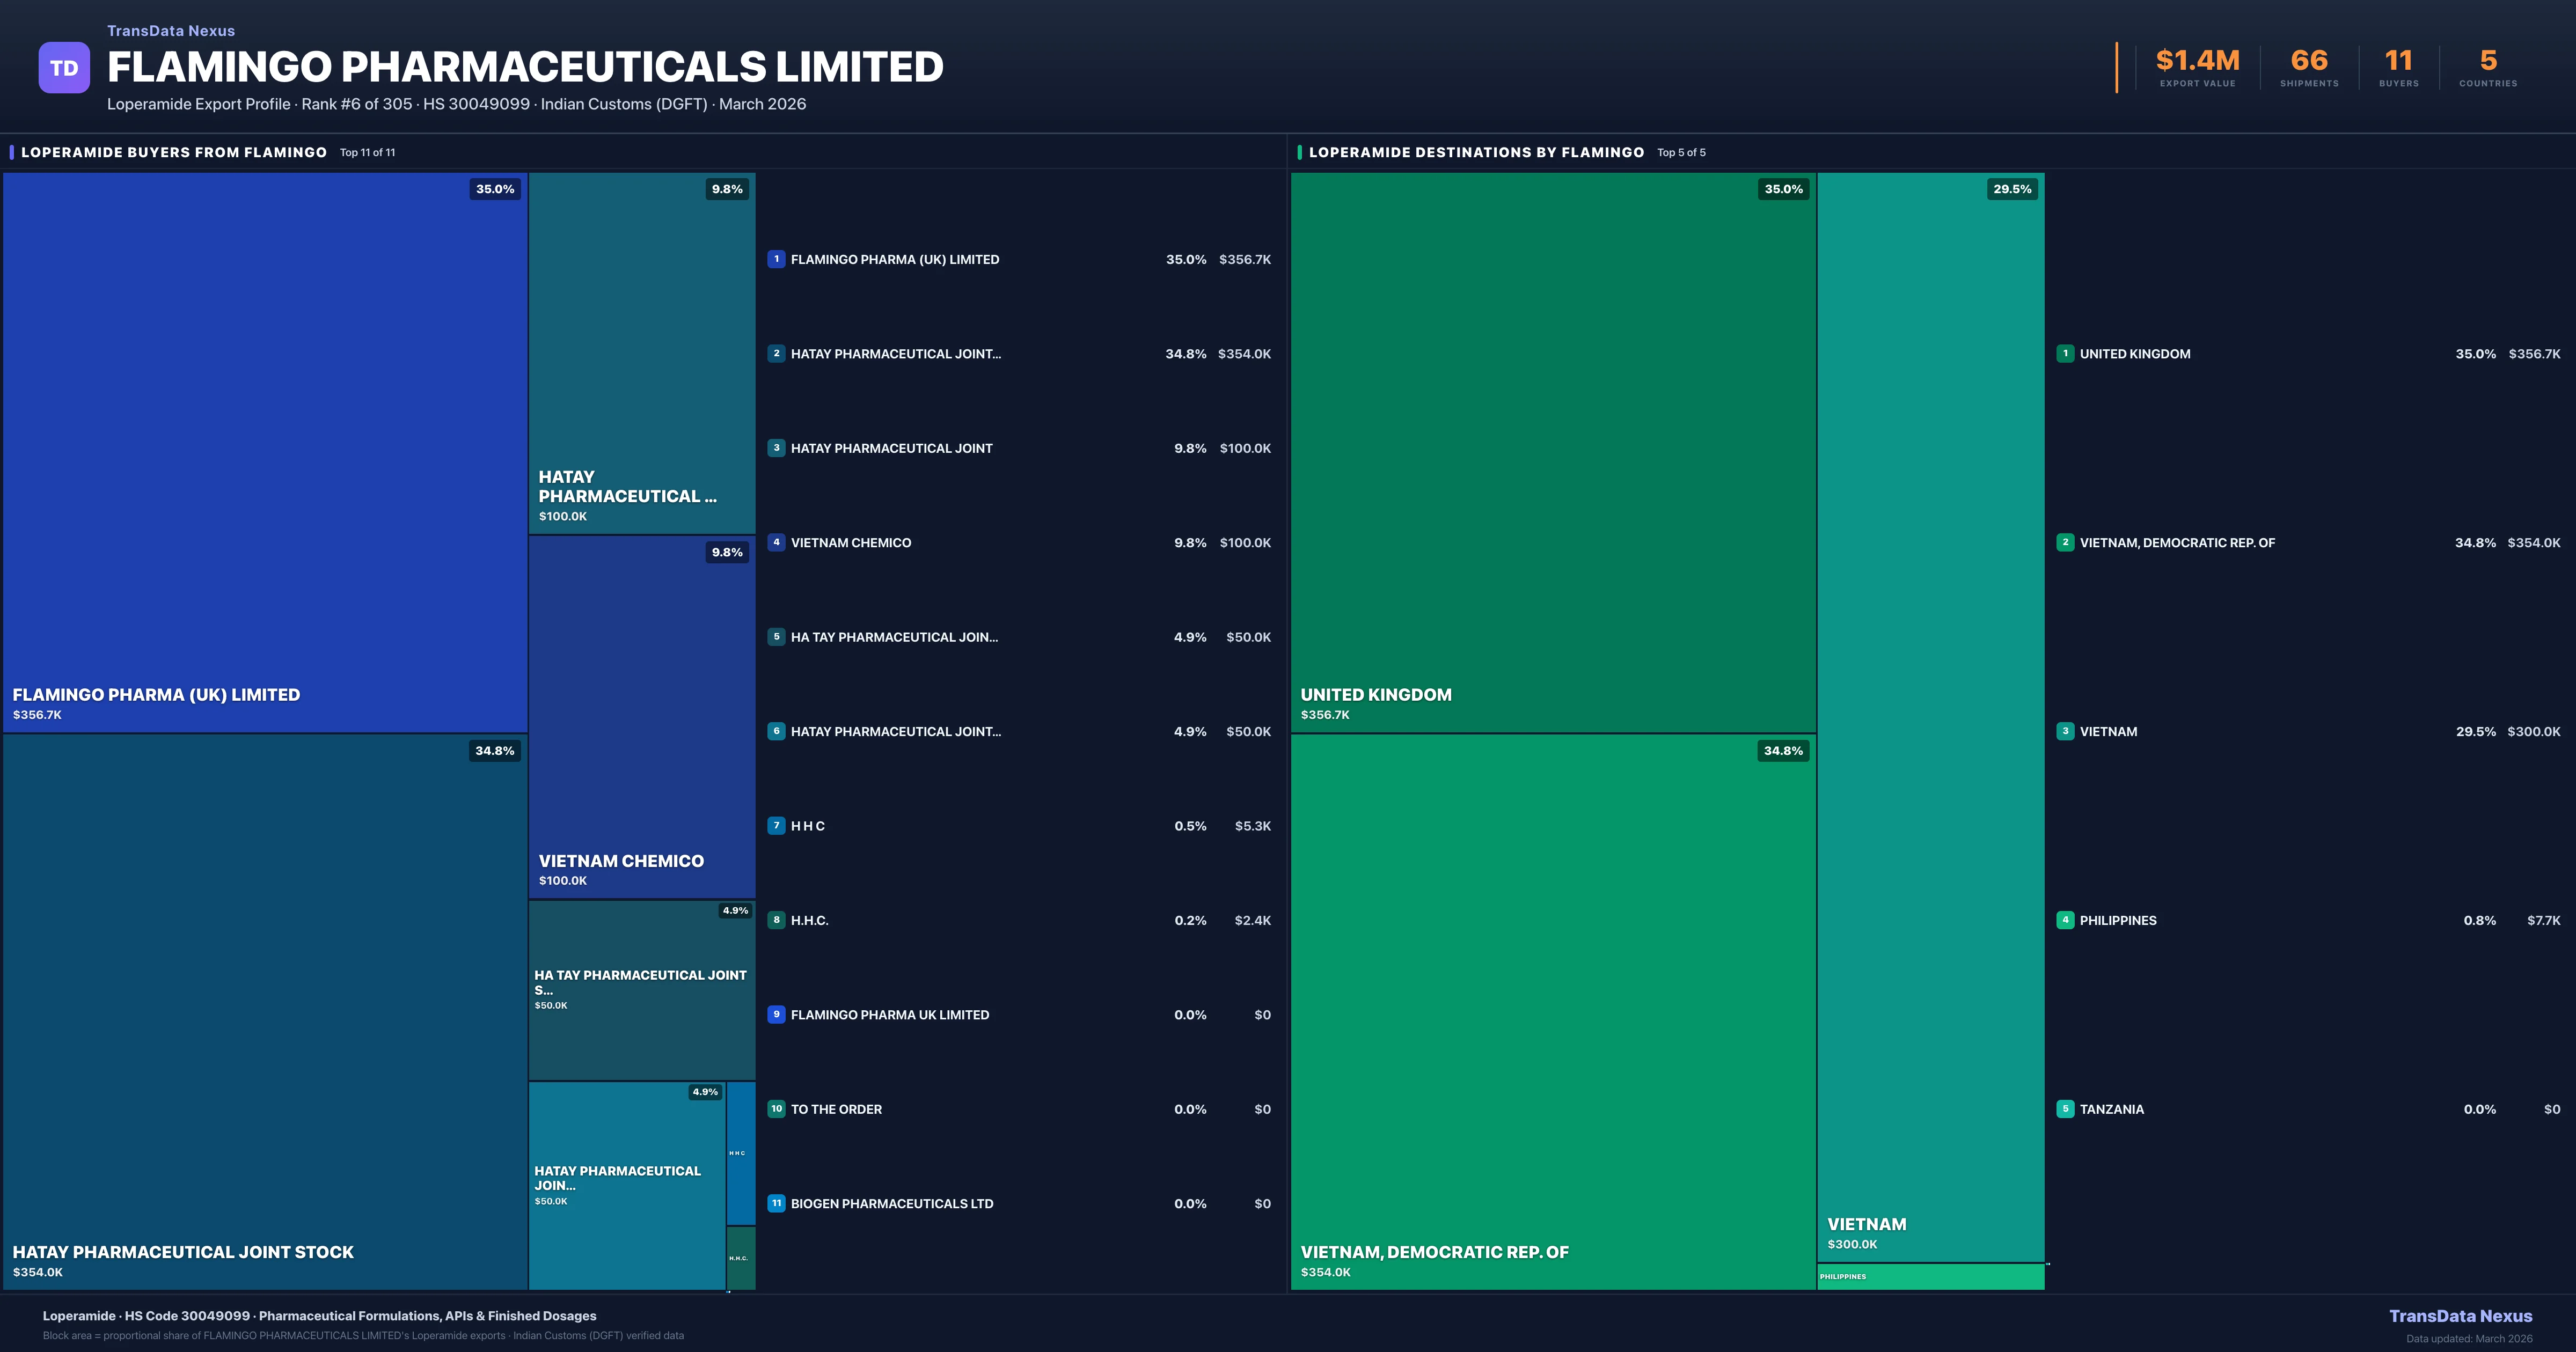Screen dimensions: 2576x1352
Task: Click the small Philippines green block
Action: (1930, 1277)
